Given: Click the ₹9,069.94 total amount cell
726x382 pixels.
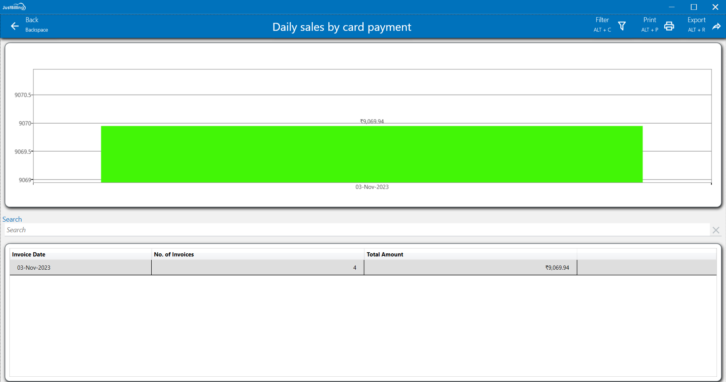Looking at the screenshot, I should tap(557, 268).
